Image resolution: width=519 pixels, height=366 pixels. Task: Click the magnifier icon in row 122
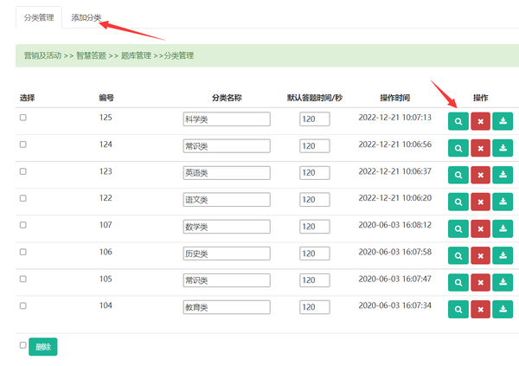tap(458, 202)
